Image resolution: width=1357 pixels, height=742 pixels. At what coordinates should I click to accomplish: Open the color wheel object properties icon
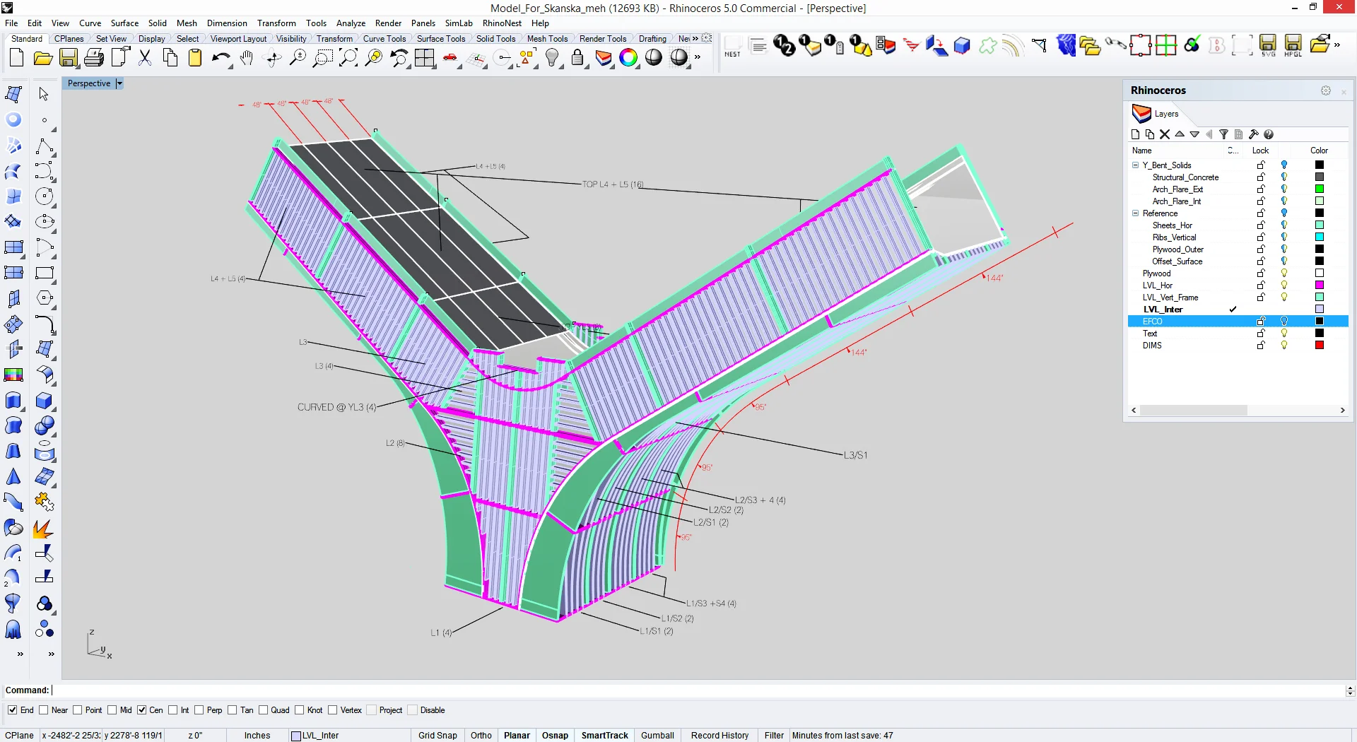(628, 58)
